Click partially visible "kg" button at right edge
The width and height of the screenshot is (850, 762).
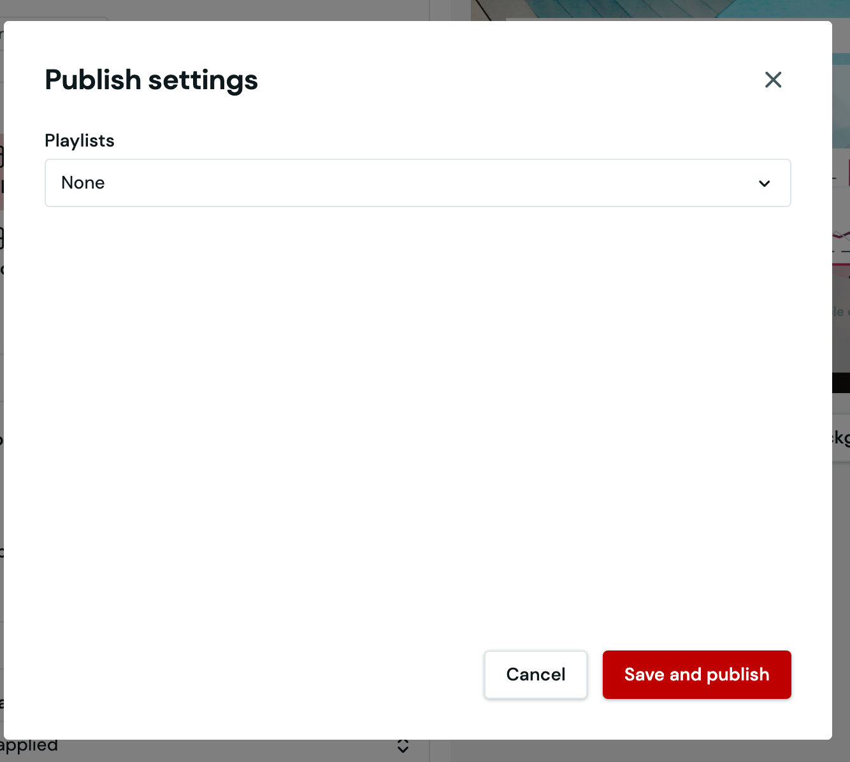[841, 438]
